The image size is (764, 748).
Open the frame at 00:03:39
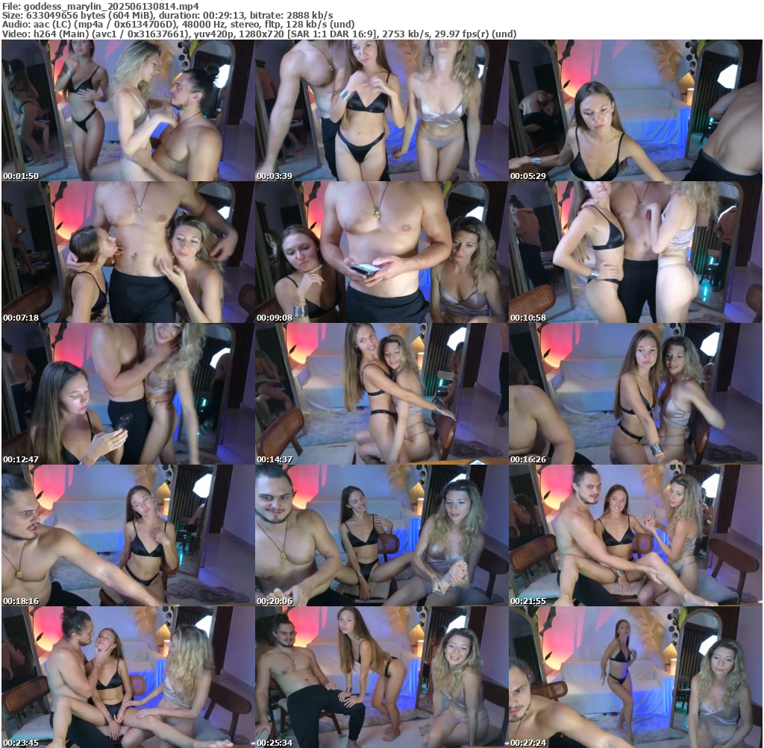[x=381, y=110]
